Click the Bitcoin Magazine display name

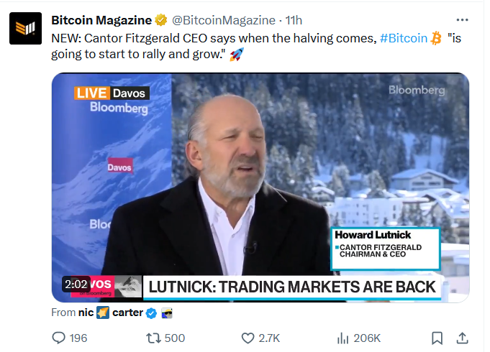pyautogui.click(x=101, y=20)
